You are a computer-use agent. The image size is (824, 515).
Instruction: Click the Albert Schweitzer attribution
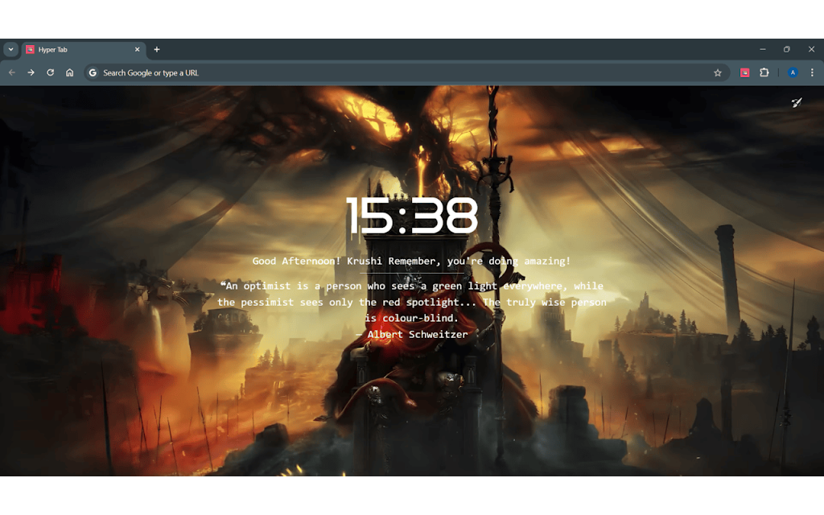click(411, 334)
